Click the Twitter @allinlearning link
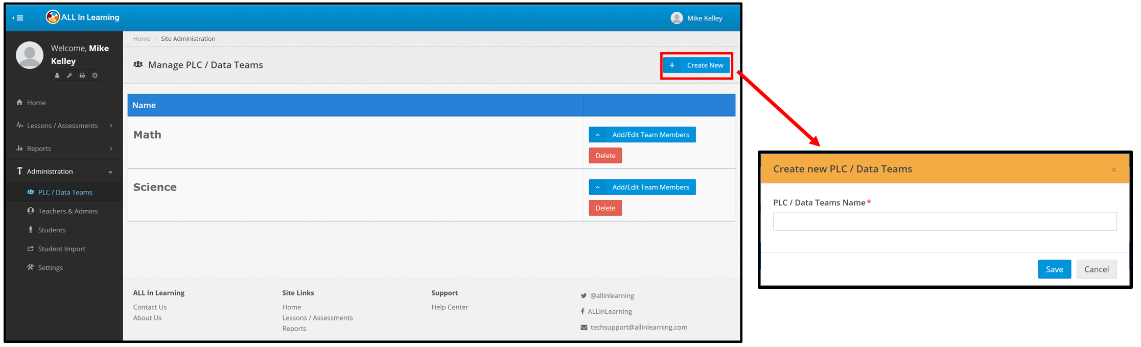The width and height of the screenshot is (1141, 347). tap(611, 295)
